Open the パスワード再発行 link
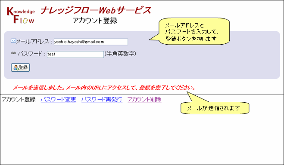The height and width of the screenshot is (165, 284). pos(102,99)
